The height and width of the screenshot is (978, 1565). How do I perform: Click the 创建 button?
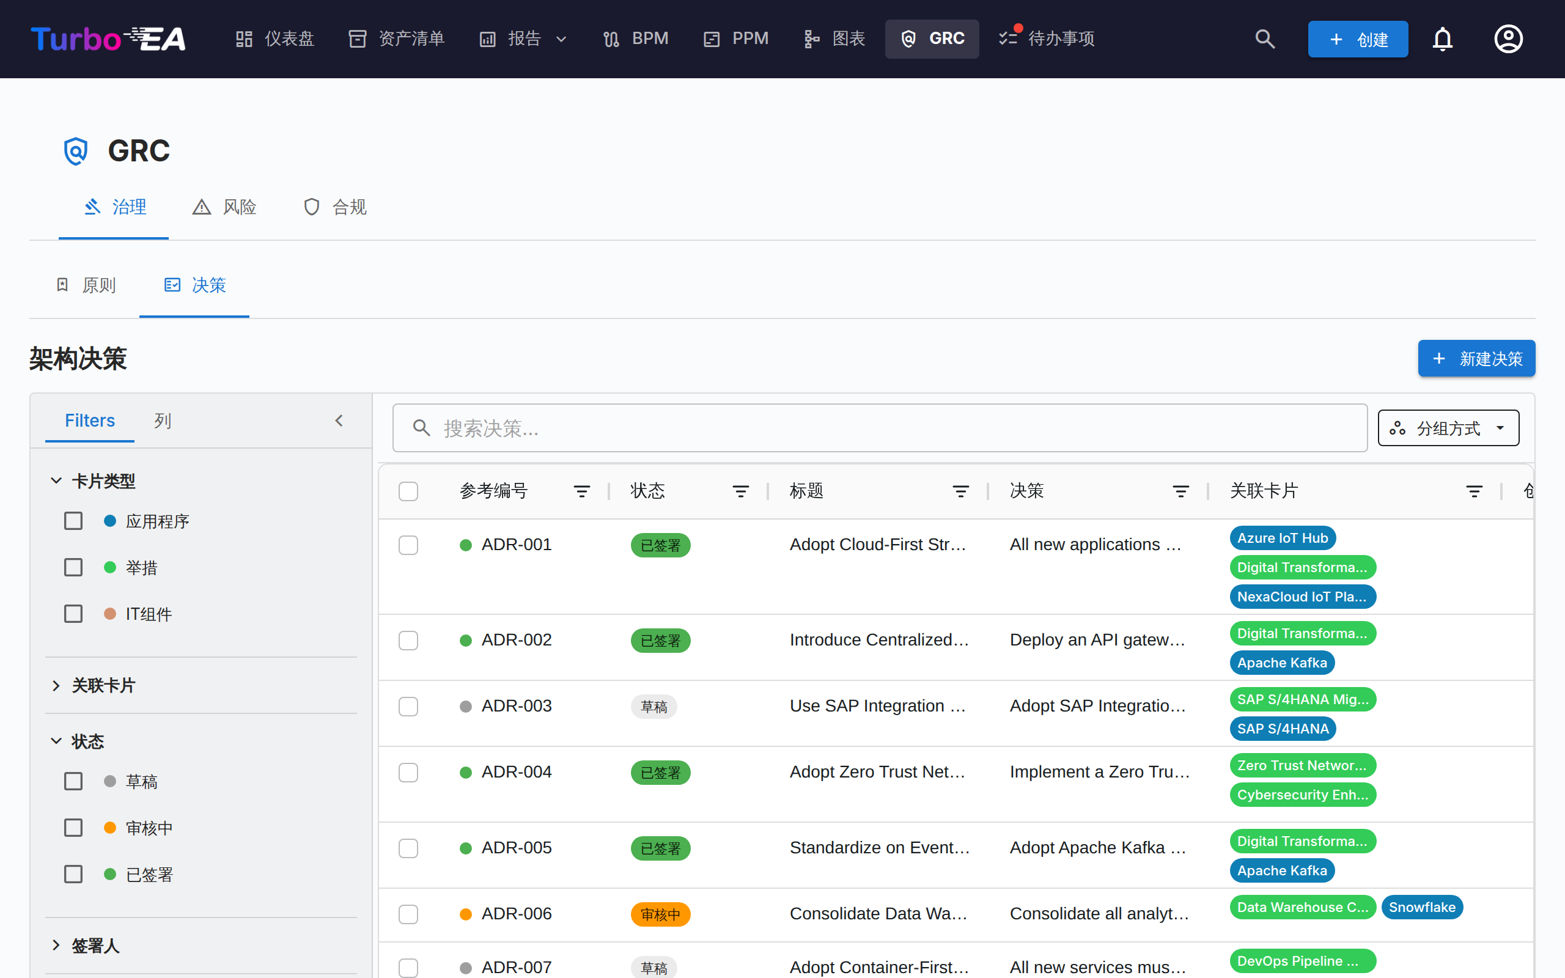(1357, 39)
